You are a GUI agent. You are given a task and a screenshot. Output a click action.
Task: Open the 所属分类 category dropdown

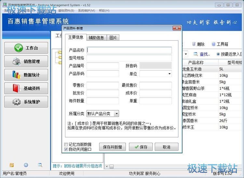pos(116,114)
